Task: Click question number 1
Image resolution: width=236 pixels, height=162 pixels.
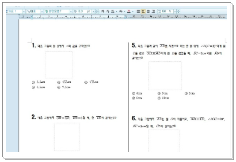Action: [x=34, y=45]
